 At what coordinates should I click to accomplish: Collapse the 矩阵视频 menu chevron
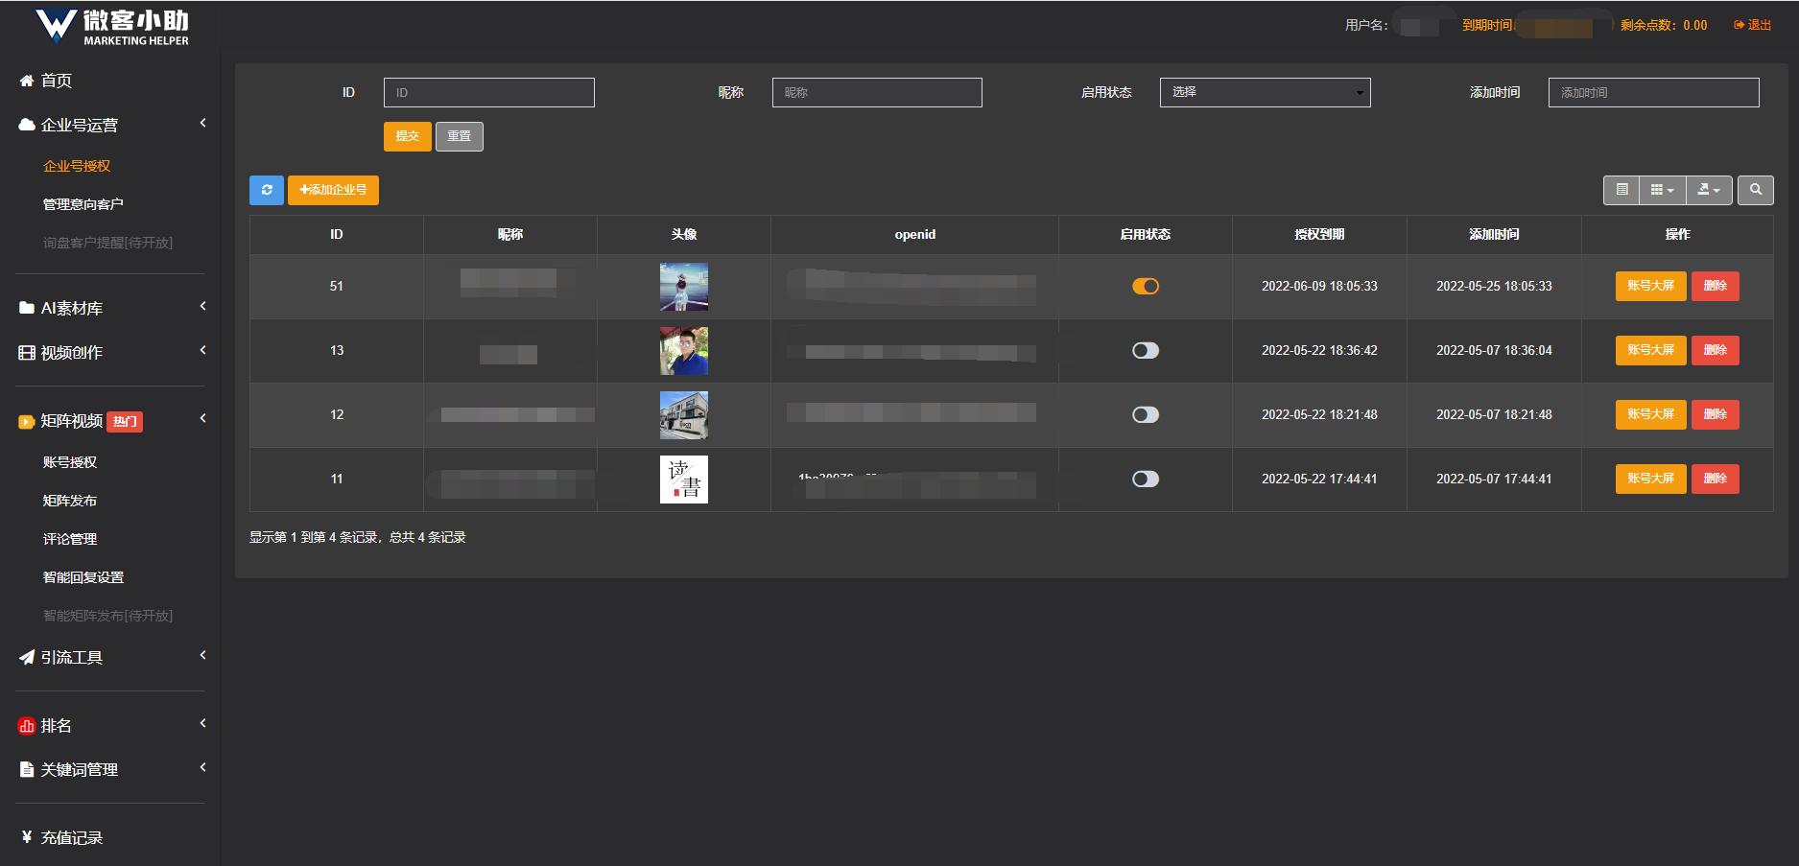202,418
